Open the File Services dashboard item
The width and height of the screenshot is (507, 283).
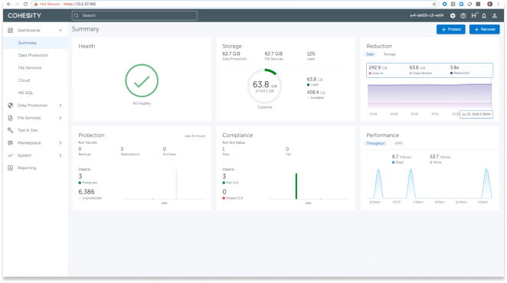pos(30,68)
